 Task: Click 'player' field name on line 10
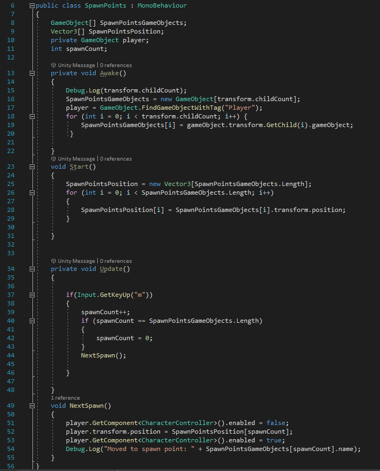134,40
